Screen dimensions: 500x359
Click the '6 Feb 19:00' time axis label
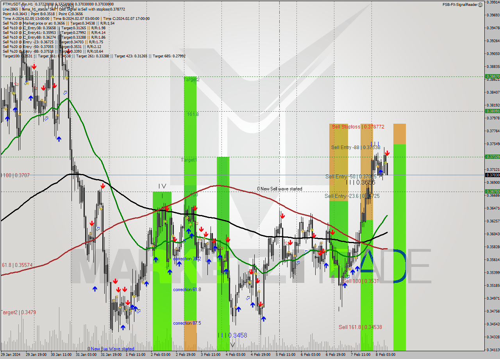click(x=336, y=355)
